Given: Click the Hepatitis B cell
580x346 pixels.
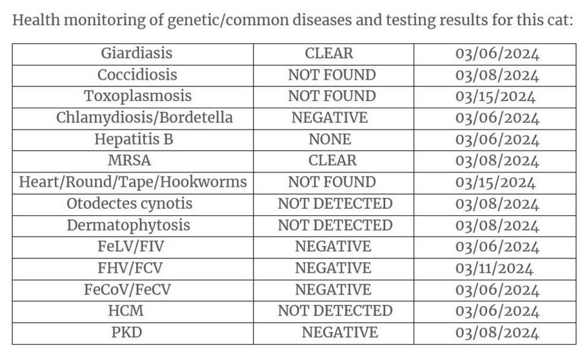Looking at the screenshot, I should 134,139.
